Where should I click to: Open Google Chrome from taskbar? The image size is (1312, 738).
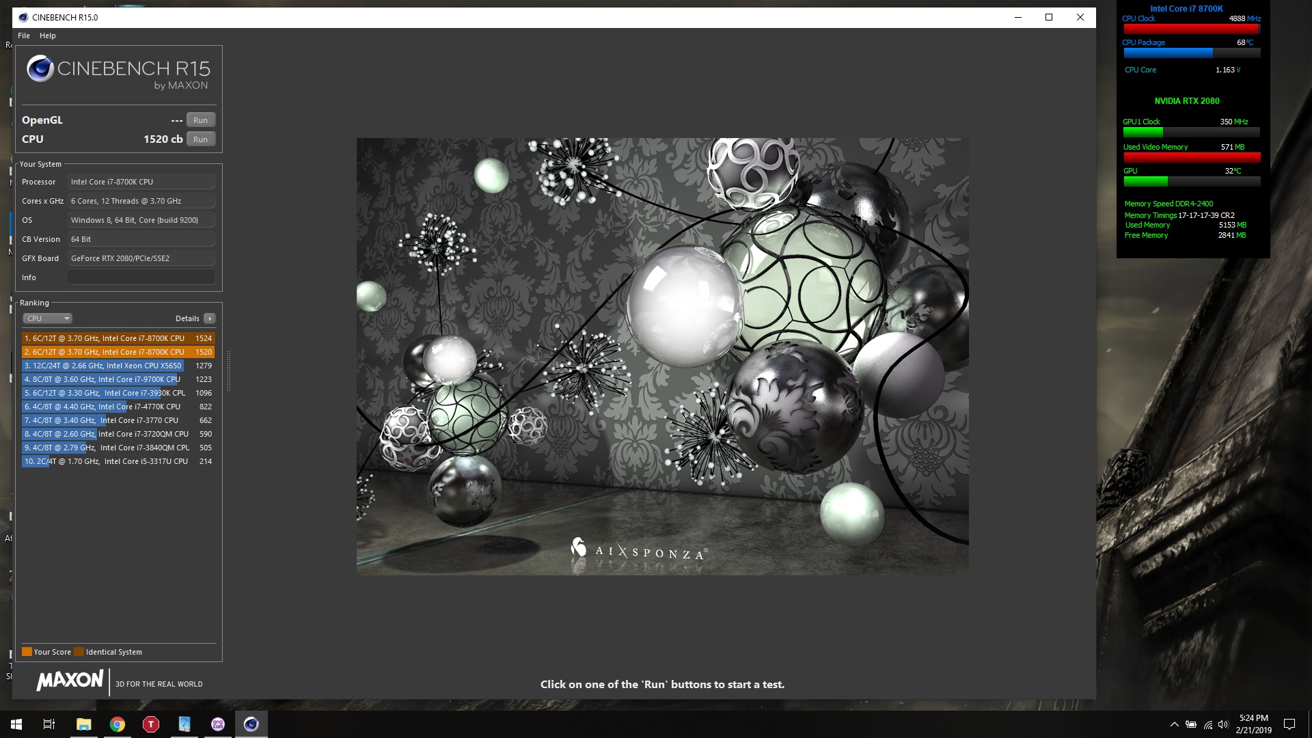click(118, 724)
